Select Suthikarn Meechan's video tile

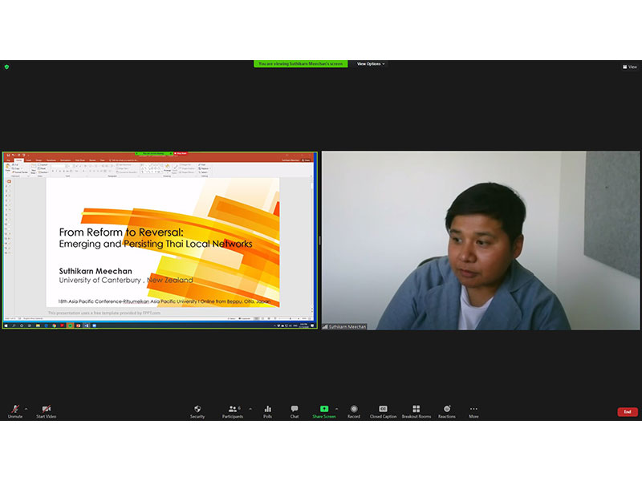pos(481,240)
